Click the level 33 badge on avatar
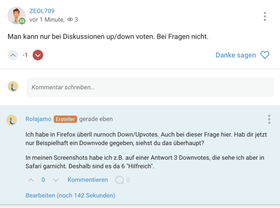 22,21
